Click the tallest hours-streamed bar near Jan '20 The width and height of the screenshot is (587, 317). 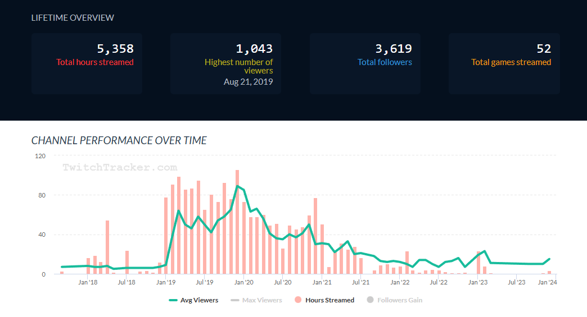[x=237, y=222]
